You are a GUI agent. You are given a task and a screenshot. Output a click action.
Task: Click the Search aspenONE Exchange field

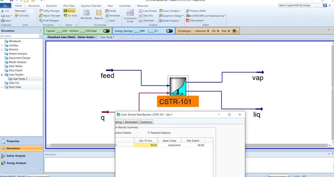[300, 5]
